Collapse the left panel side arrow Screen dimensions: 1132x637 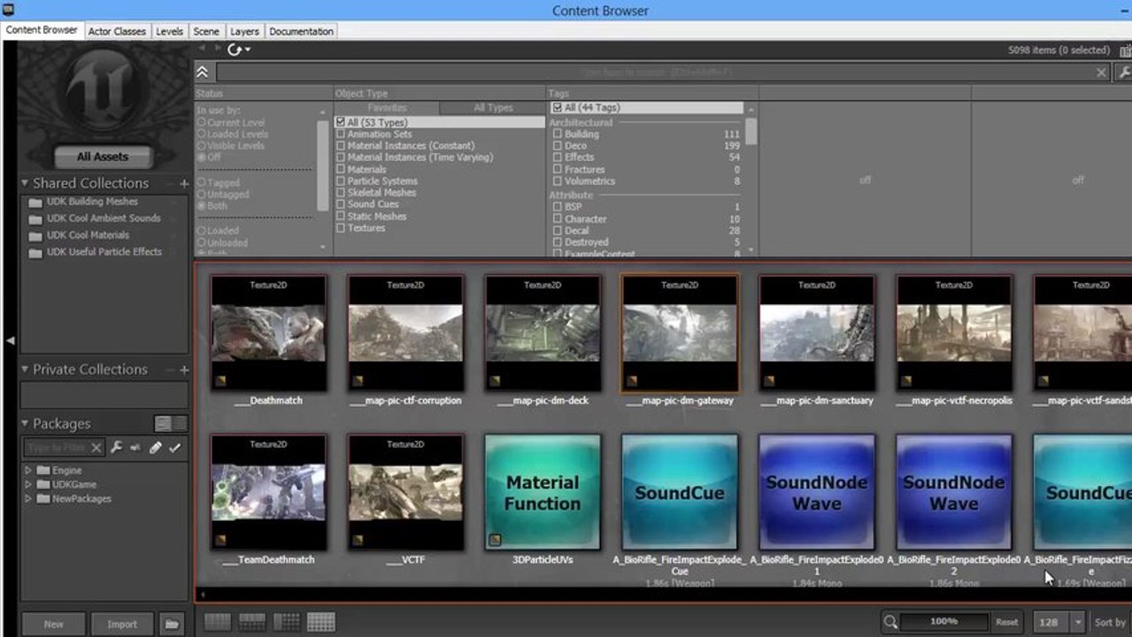click(x=10, y=340)
